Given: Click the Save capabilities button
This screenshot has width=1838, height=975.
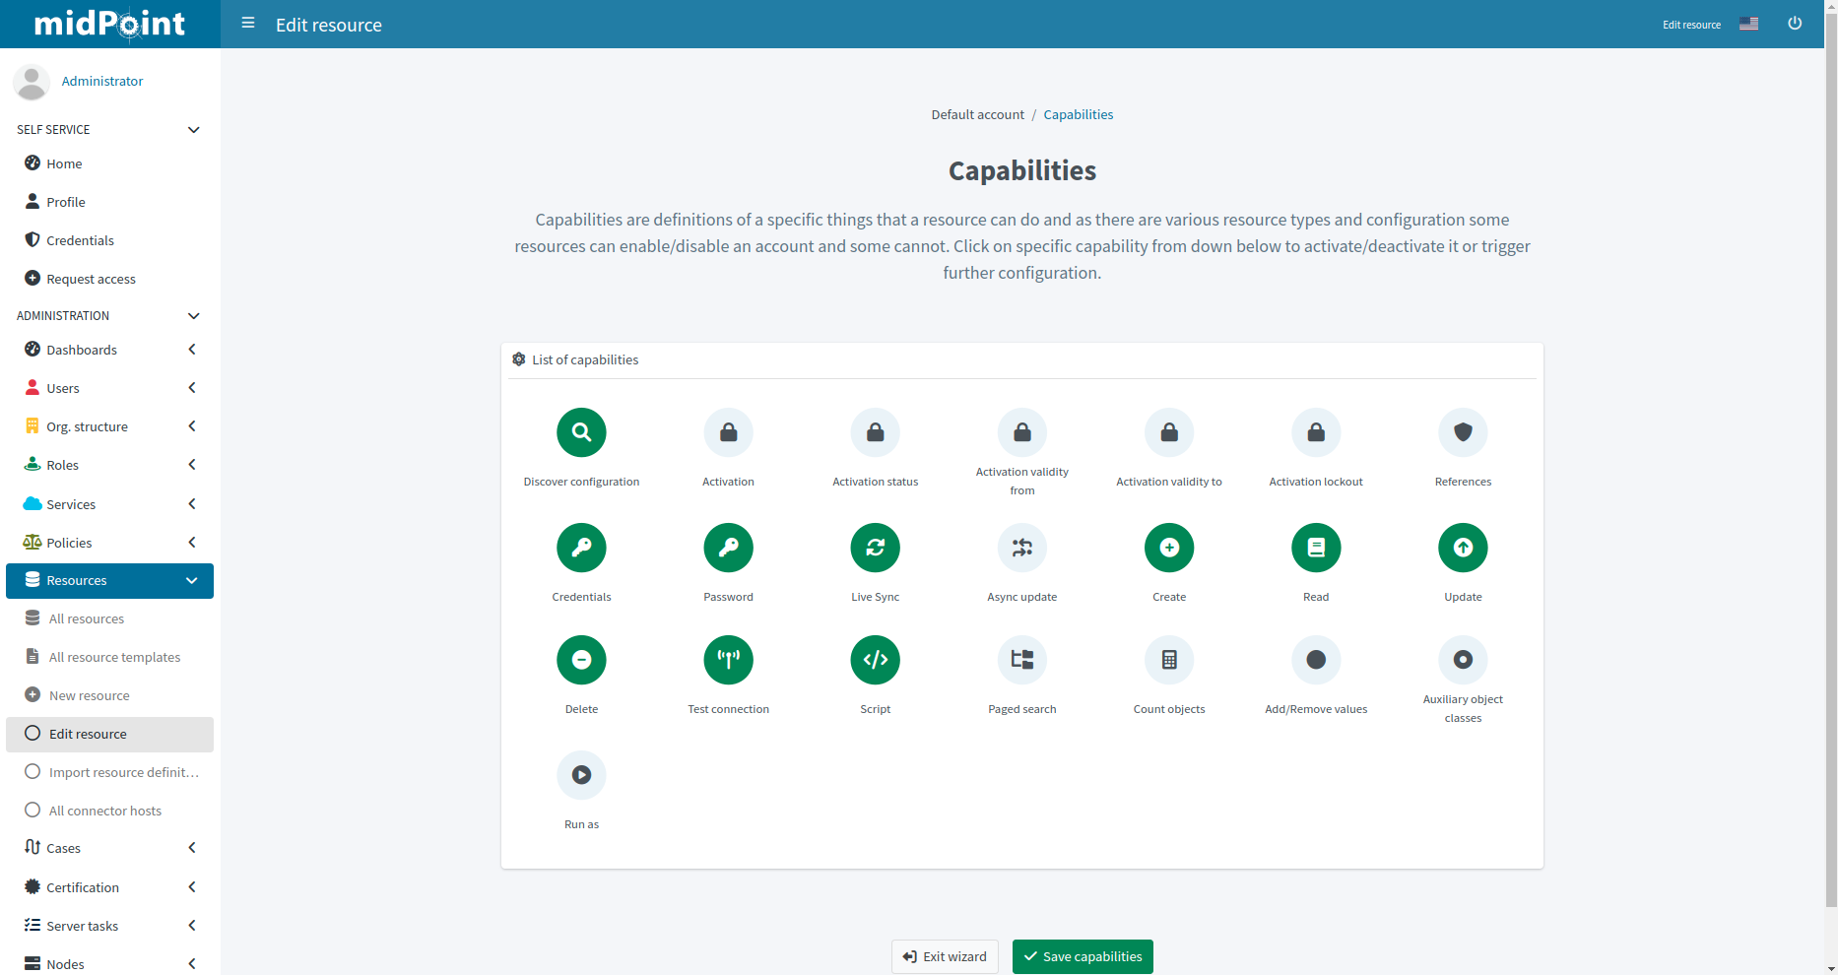Looking at the screenshot, I should coord(1082,956).
